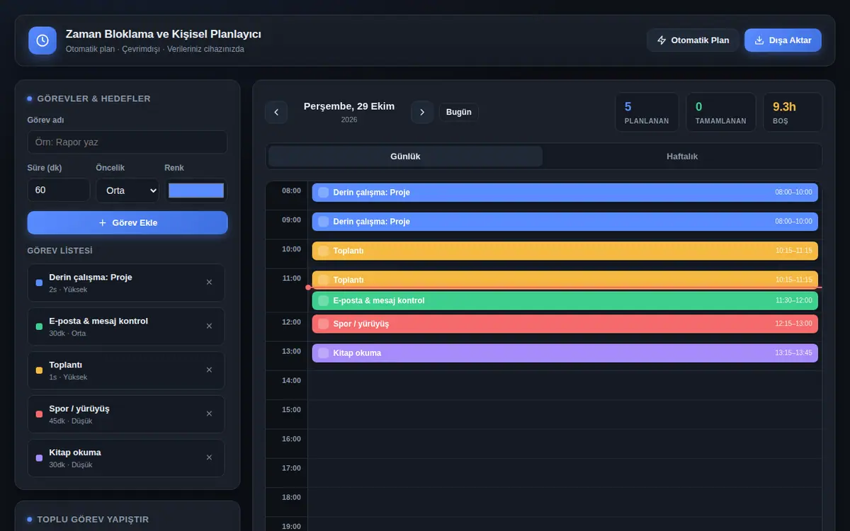Click the "13:15–13:45" time on Kitap okuma block
Screen dimensions: 850x531
coord(794,353)
